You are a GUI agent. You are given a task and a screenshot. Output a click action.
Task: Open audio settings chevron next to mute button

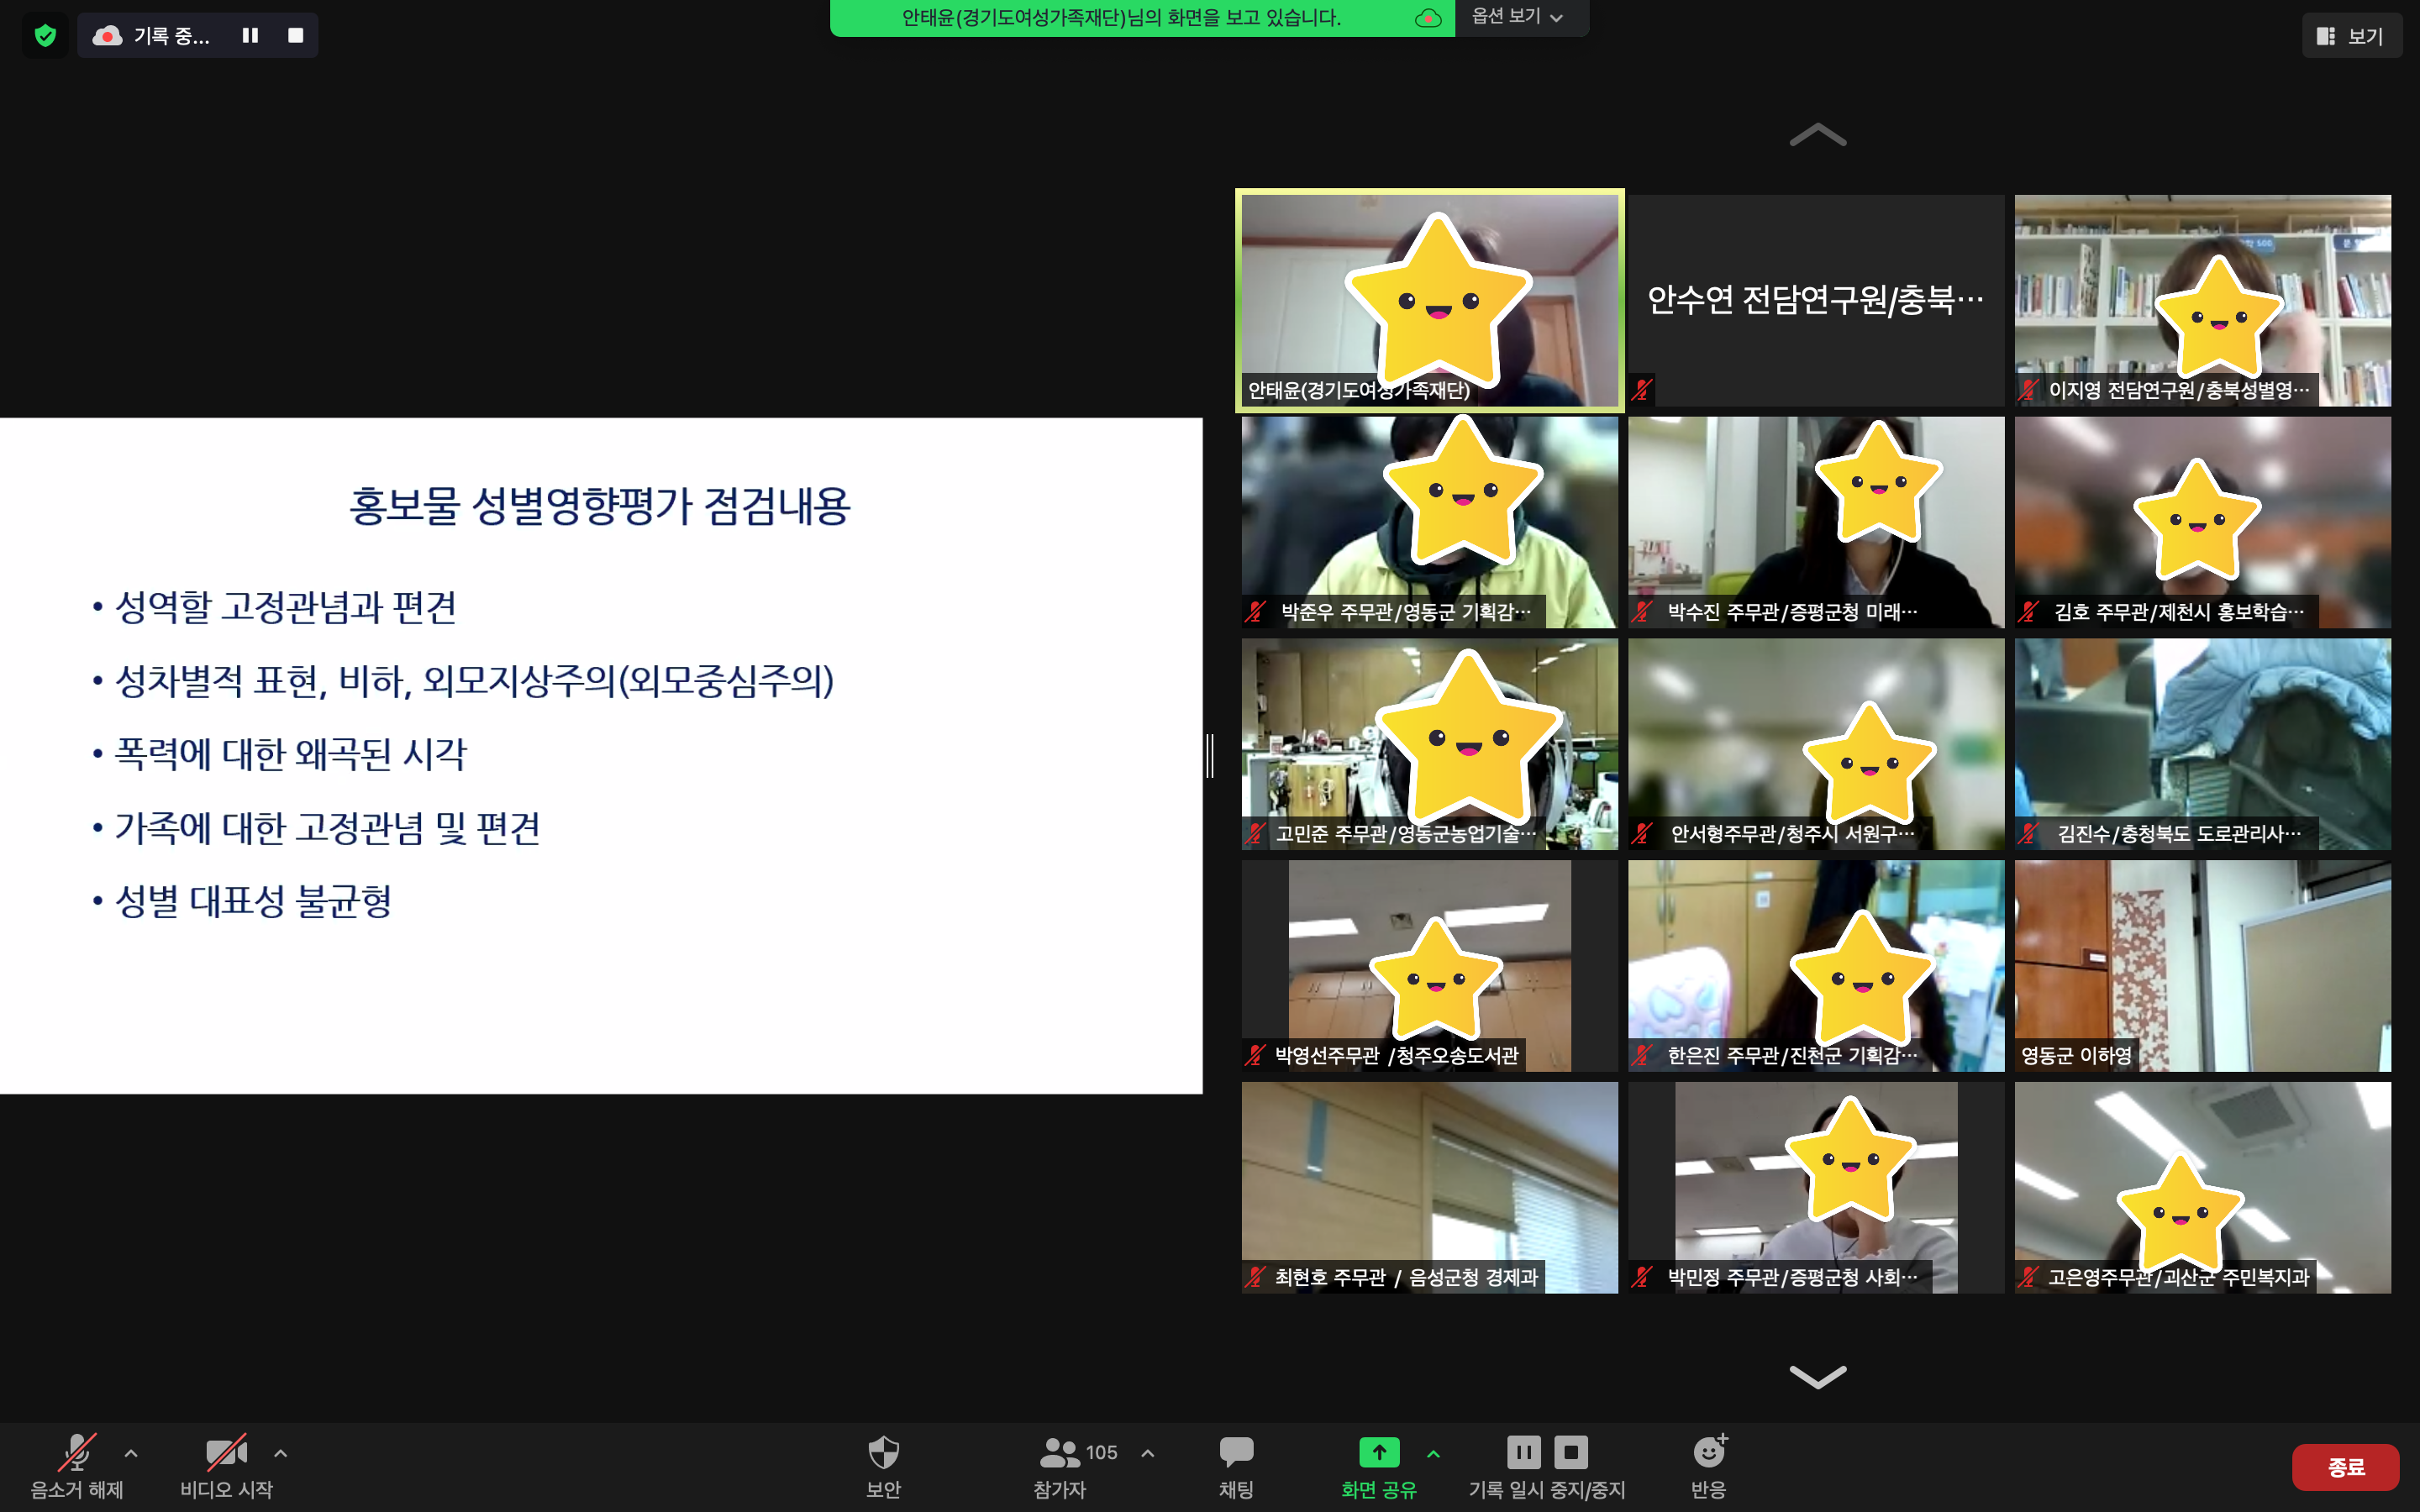click(130, 1452)
